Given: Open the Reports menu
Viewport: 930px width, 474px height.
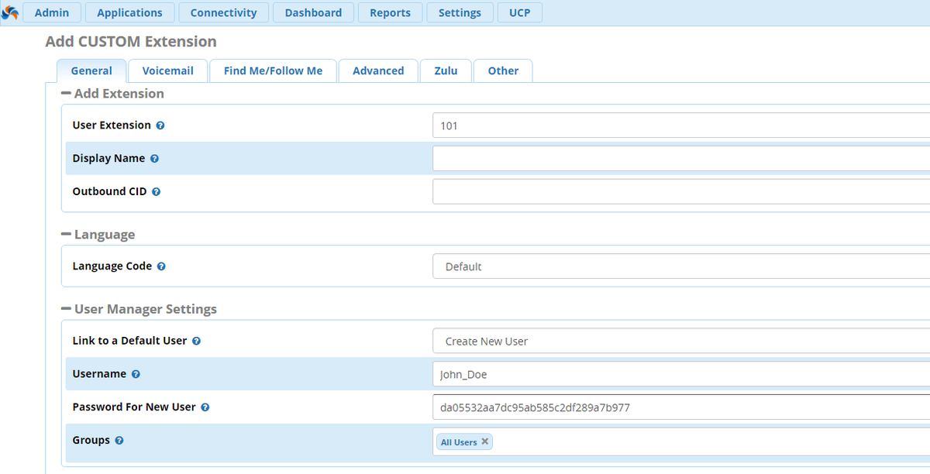Looking at the screenshot, I should coord(390,12).
